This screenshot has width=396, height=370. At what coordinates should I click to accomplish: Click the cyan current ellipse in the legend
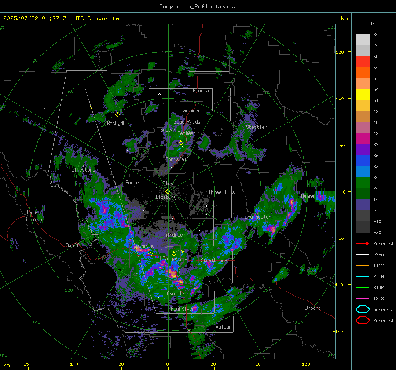[x=363, y=309]
